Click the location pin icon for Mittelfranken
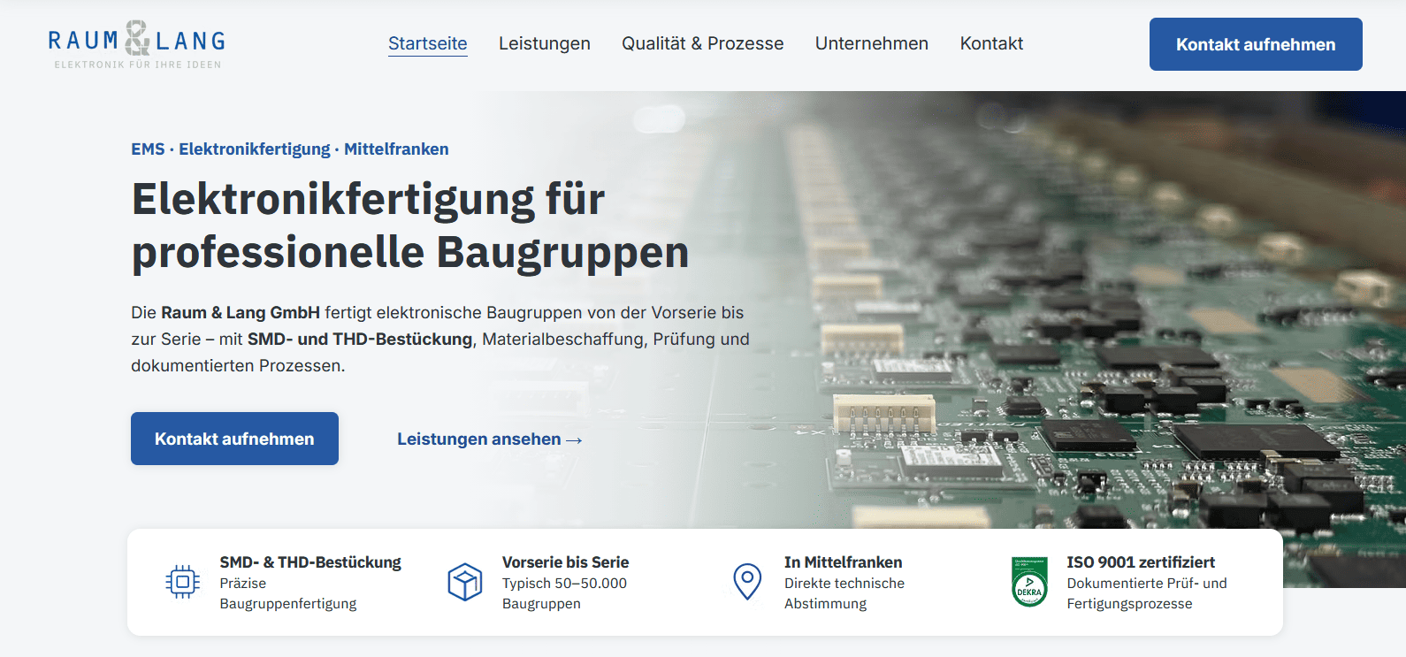The width and height of the screenshot is (1406, 657). click(x=747, y=582)
